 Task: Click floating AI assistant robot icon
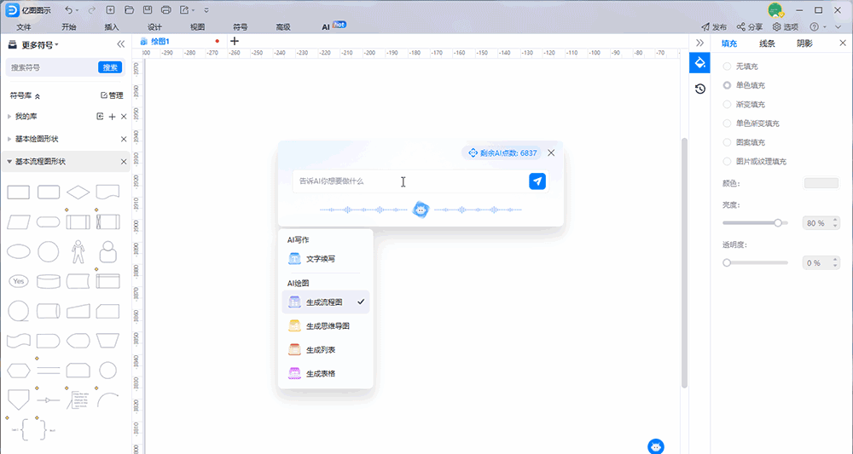(x=655, y=446)
